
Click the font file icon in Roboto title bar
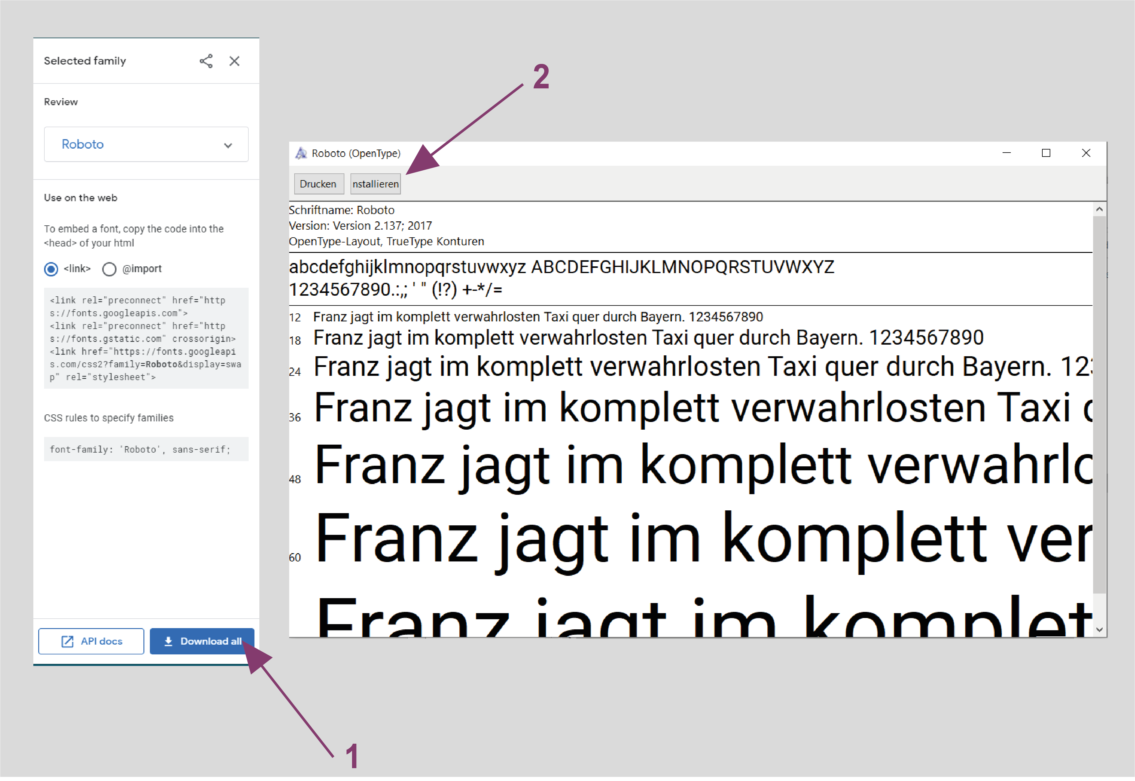click(x=301, y=154)
